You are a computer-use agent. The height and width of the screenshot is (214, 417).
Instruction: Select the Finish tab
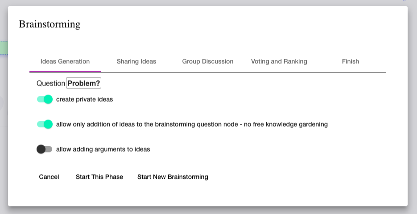point(351,62)
